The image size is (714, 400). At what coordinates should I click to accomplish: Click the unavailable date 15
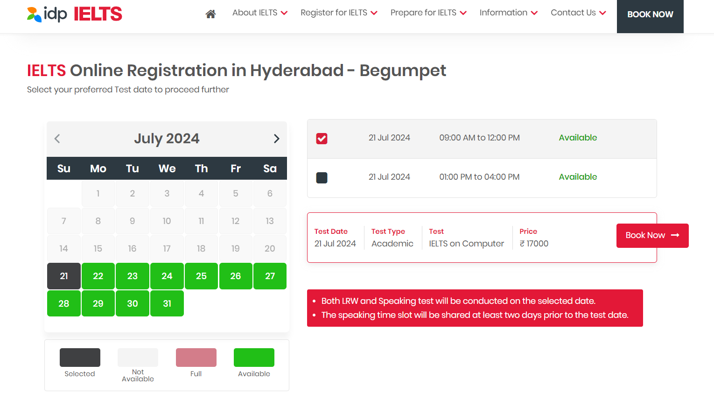(98, 248)
